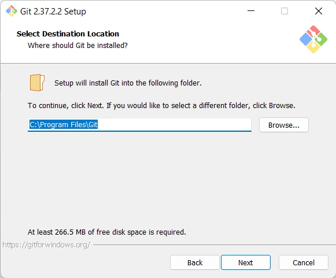336x278 pixels.
Task: Click the 'Select Destination Location' heading
Action: point(68,34)
